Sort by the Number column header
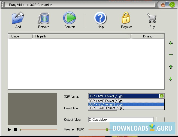The height and width of the screenshot is (137, 178). click(x=20, y=36)
